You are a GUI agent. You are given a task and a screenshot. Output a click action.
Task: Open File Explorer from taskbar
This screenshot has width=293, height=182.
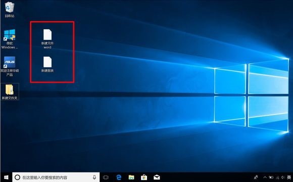point(131,177)
